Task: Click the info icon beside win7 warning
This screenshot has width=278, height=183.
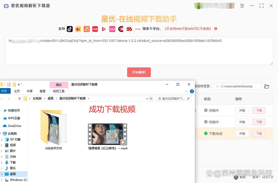Action: pyautogui.click(x=216, y=29)
